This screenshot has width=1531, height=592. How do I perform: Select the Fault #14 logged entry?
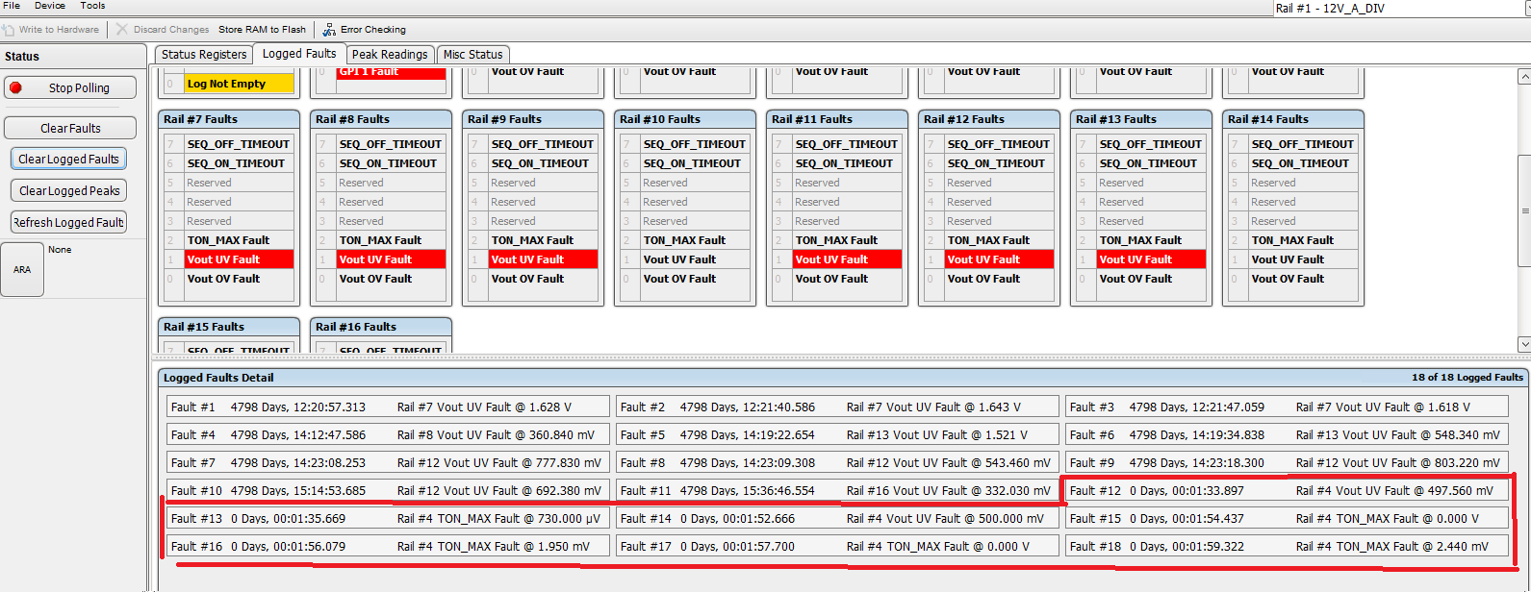click(x=837, y=519)
